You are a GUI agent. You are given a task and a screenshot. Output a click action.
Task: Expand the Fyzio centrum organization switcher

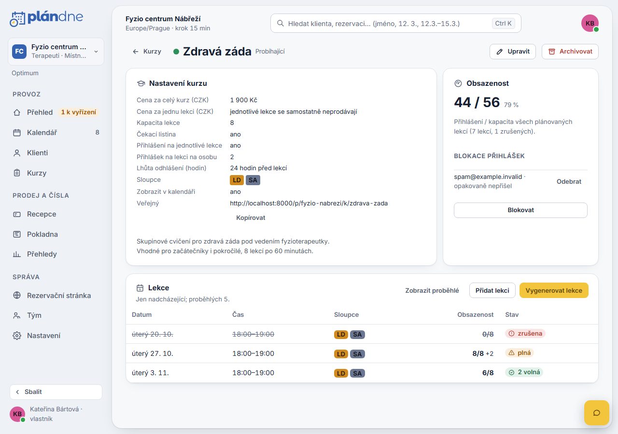pyautogui.click(x=56, y=52)
